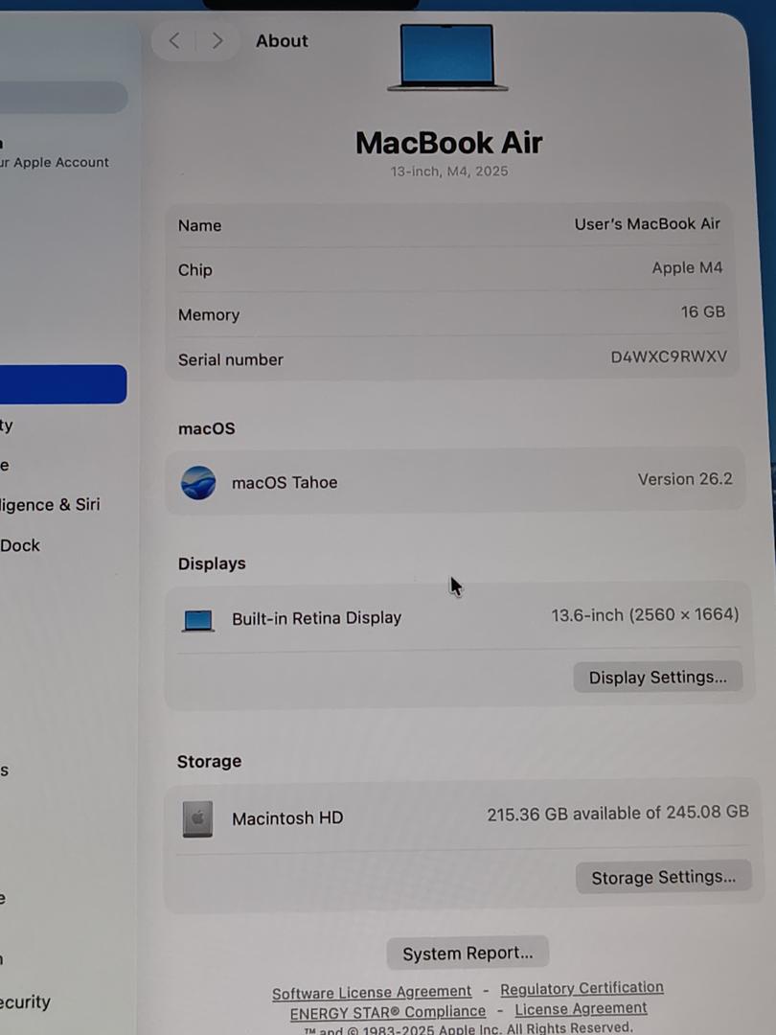Click the macOS Tahoe logo icon

[x=198, y=482]
